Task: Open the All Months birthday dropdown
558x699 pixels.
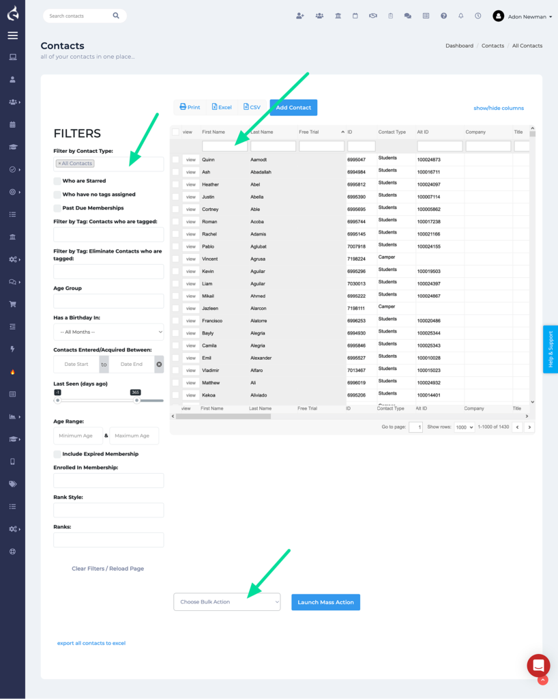Action: 108,332
